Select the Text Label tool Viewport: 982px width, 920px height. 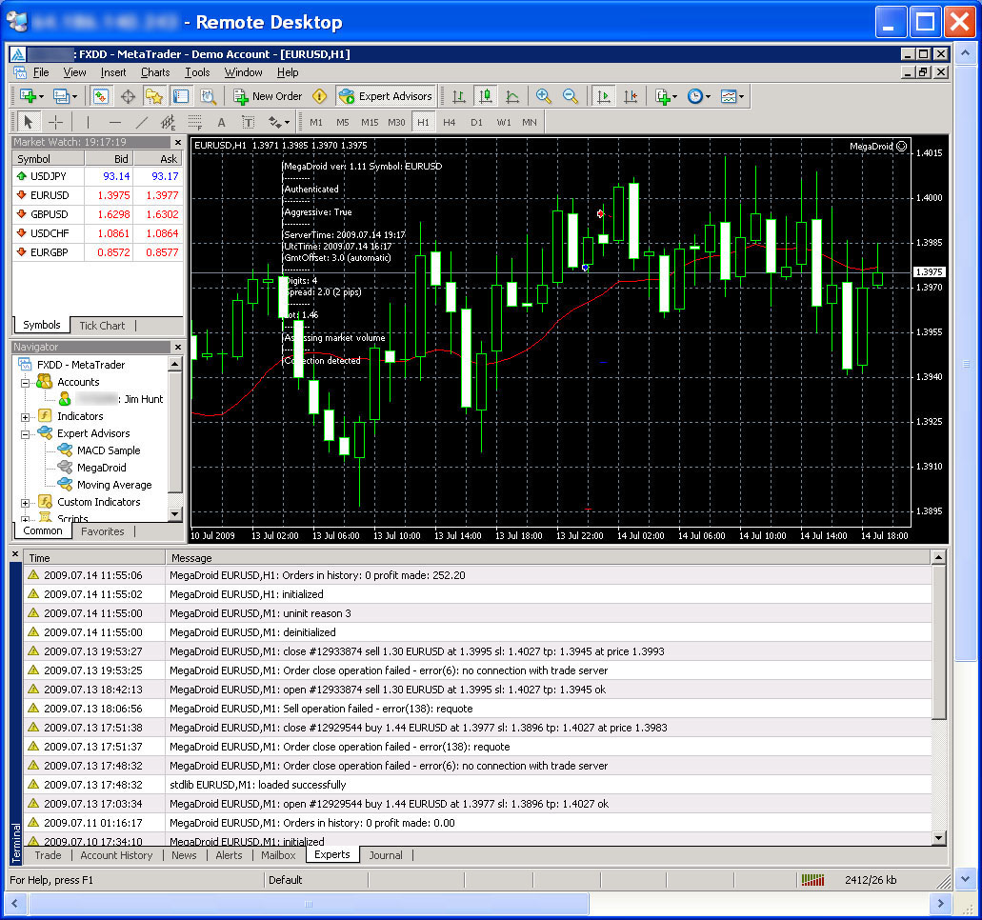tap(248, 122)
